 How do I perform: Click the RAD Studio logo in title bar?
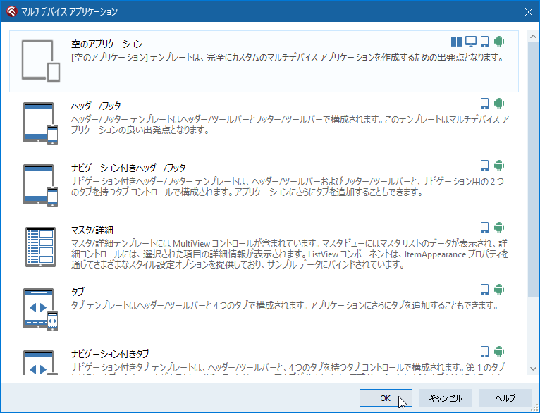click(x=11, y=11)
